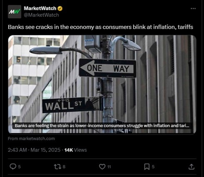Open the reply comment icon
Screen dimensions: 204x177
[x=13, y=167]
